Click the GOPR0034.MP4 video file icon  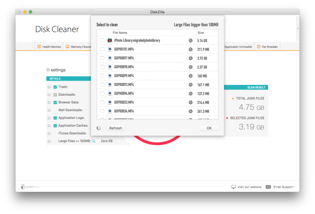pos(110,111)
